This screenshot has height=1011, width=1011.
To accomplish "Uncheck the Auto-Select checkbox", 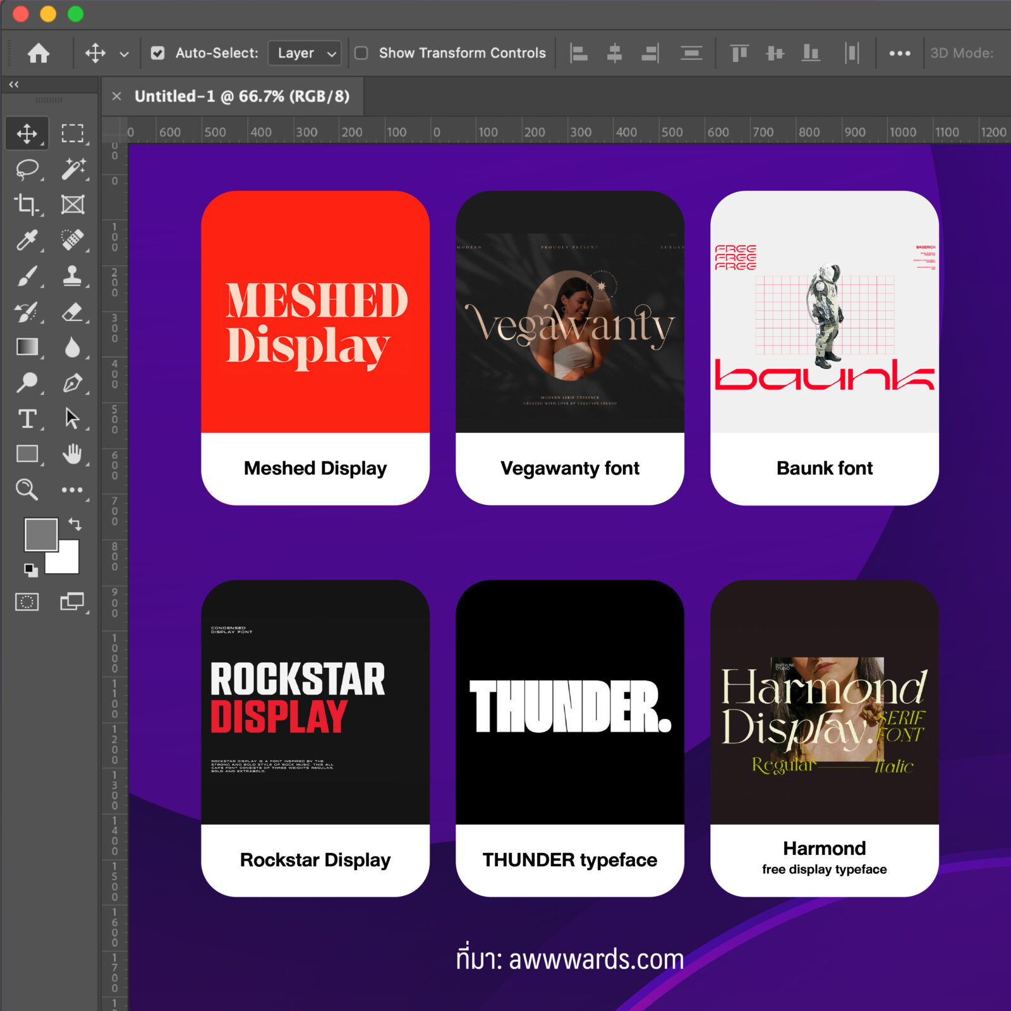I will [158, 53].
